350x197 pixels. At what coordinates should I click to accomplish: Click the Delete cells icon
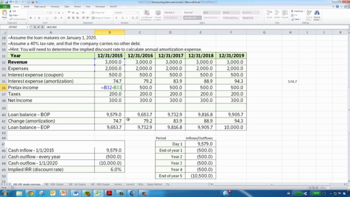tap(277, 13)
